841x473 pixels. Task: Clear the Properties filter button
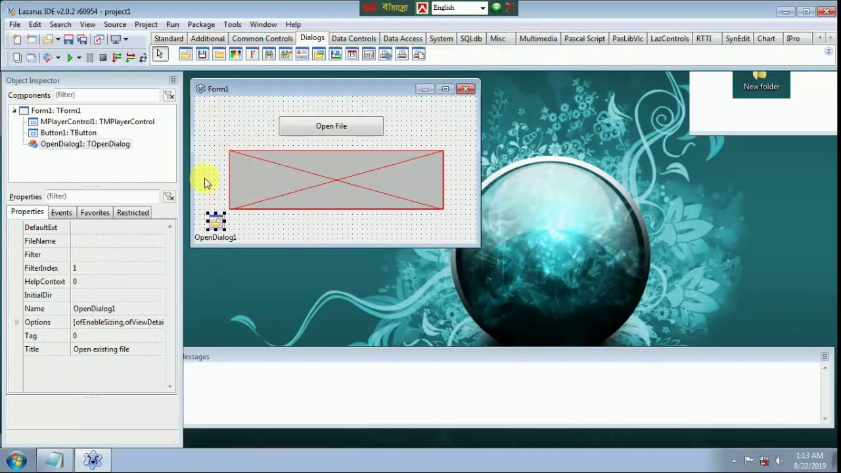tap(170, 196)
